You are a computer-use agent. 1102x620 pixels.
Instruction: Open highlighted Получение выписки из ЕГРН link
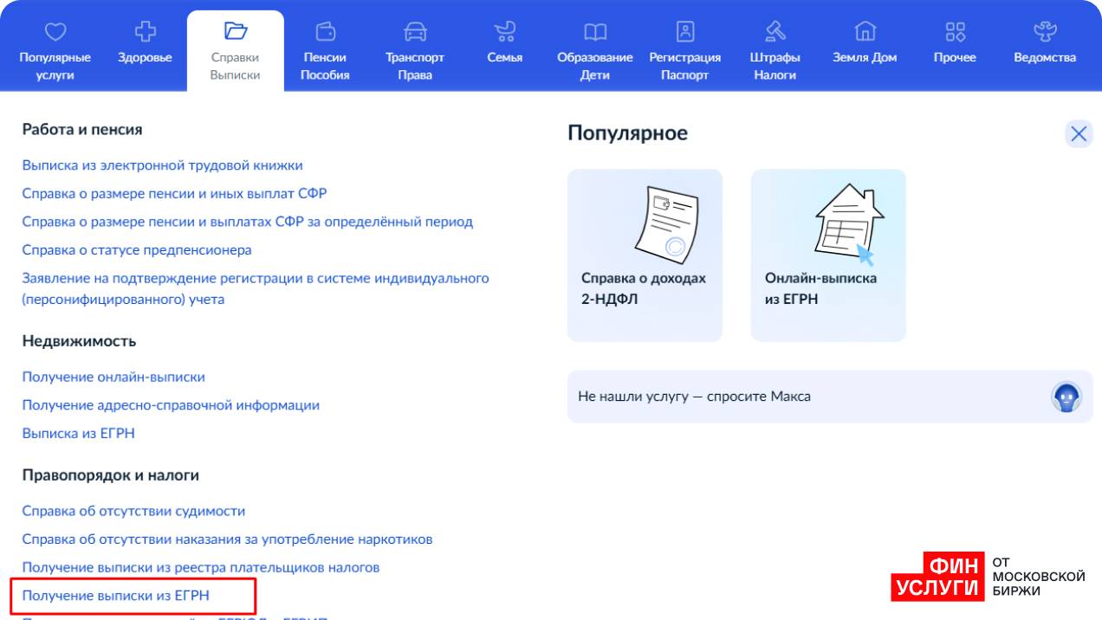click(x=116, y=596)
